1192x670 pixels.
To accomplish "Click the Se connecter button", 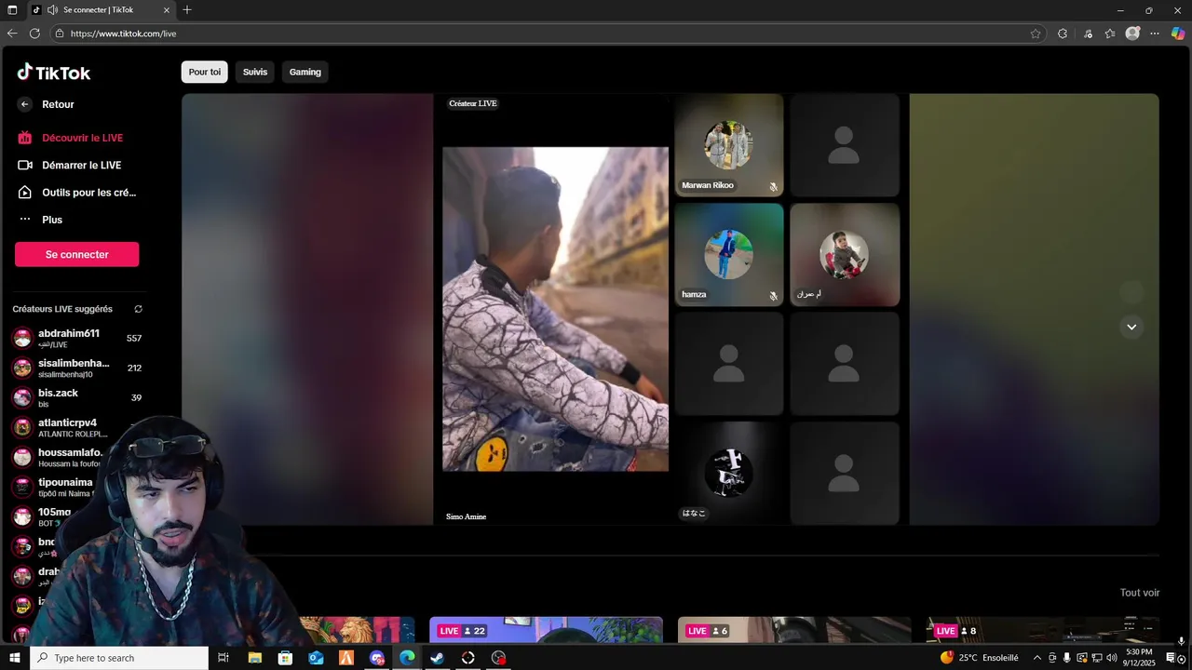I will [x=77, y=254].
